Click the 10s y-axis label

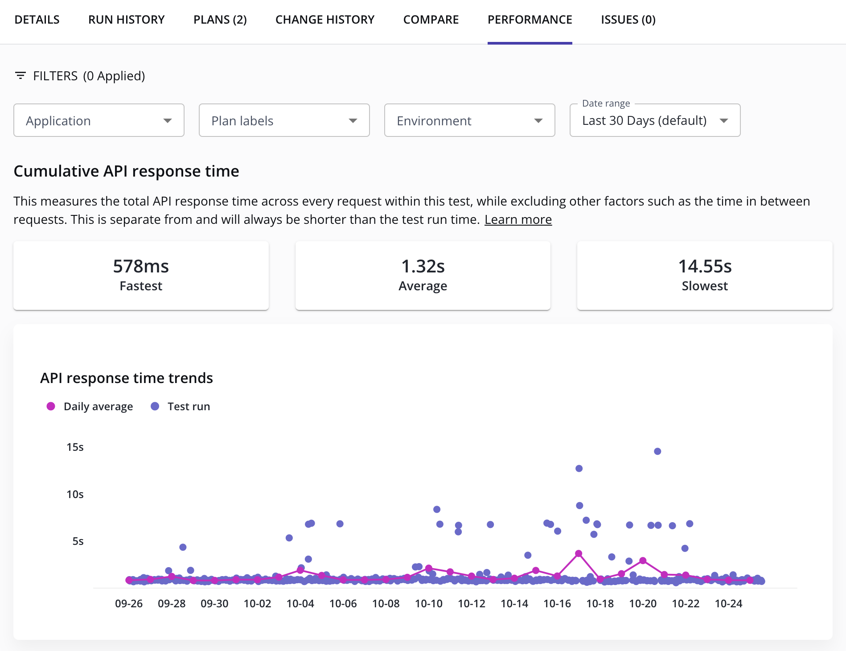click(75, 494)
